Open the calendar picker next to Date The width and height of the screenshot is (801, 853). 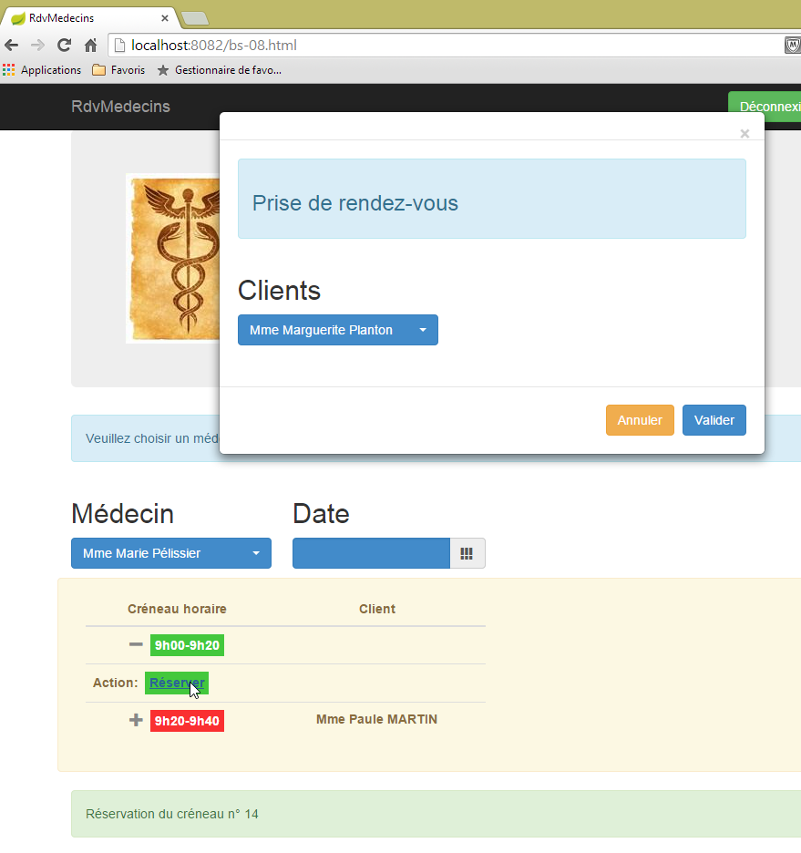(467, 553)
